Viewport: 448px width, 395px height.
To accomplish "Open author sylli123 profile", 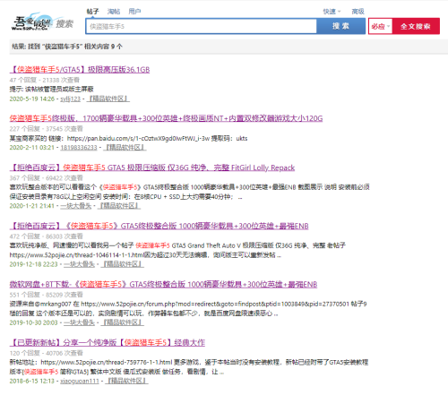I will click(x=71, y=99).
